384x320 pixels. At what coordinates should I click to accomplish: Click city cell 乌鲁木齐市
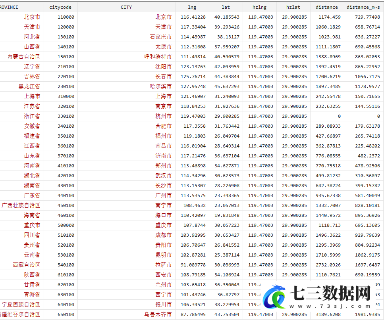tap(158, 314)
